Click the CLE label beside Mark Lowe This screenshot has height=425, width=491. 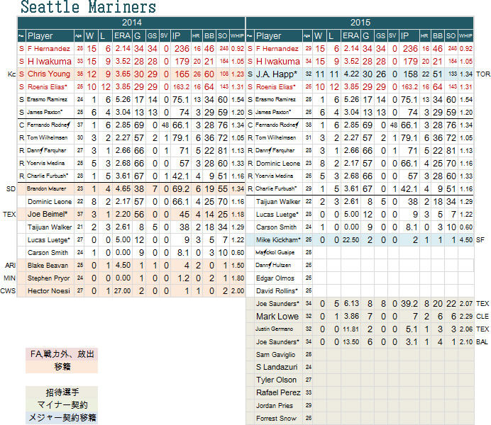(482, 317)
